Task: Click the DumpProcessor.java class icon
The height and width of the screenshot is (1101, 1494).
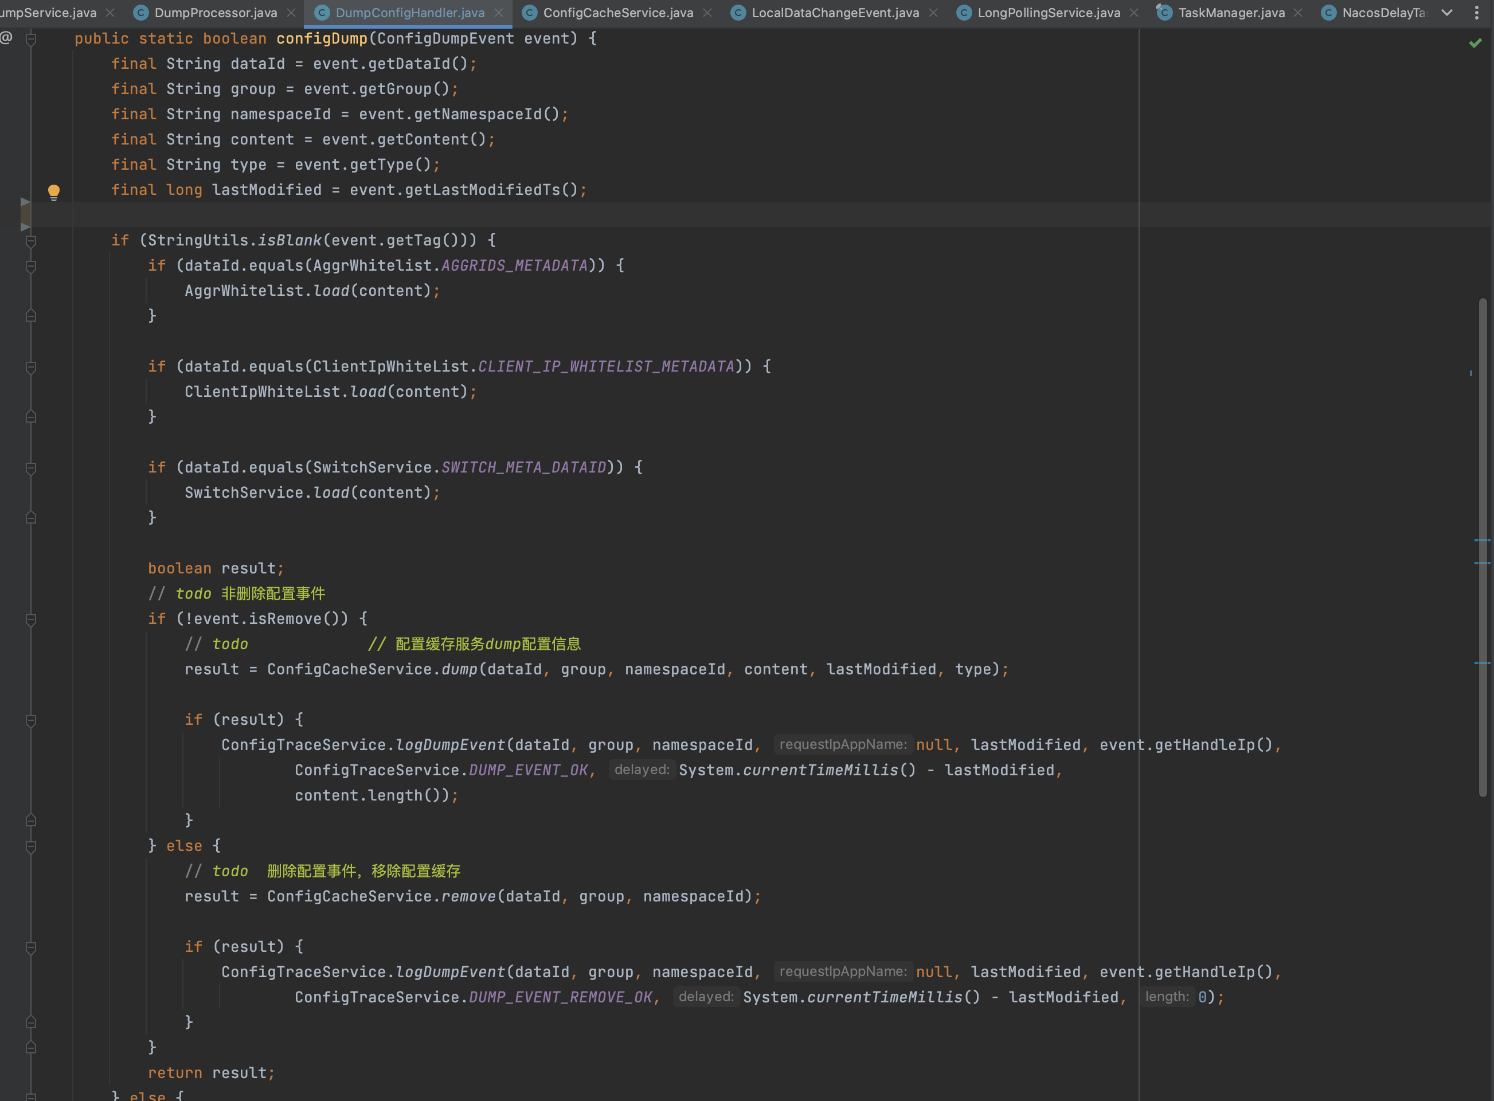Action: (x=140, y=13)
